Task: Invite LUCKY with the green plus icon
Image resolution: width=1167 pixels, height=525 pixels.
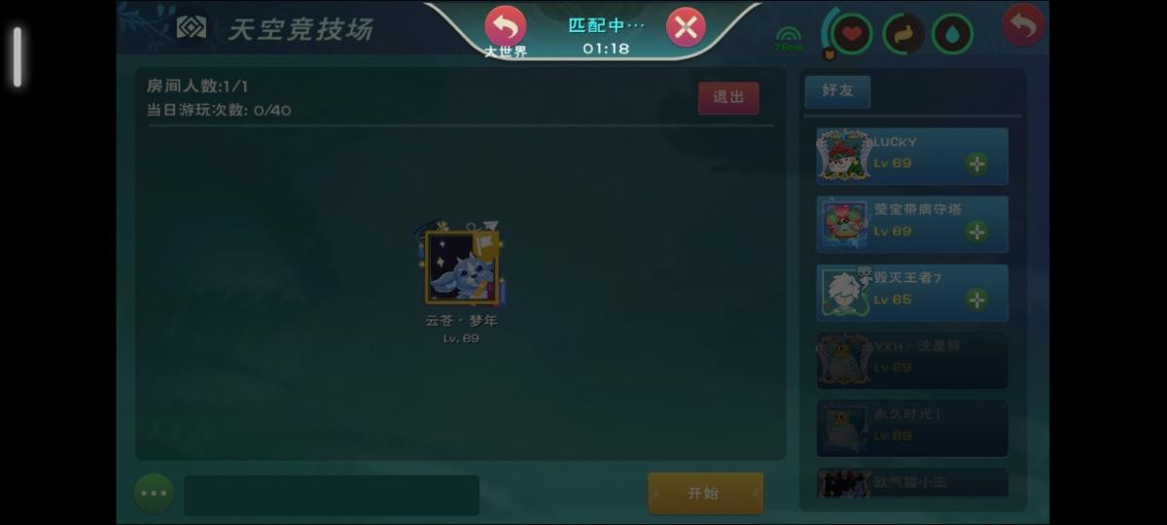Action: [x=976, y=163]
